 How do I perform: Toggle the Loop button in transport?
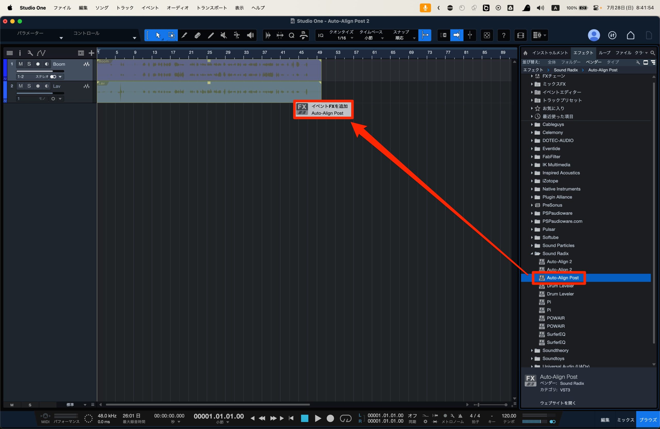345,418
